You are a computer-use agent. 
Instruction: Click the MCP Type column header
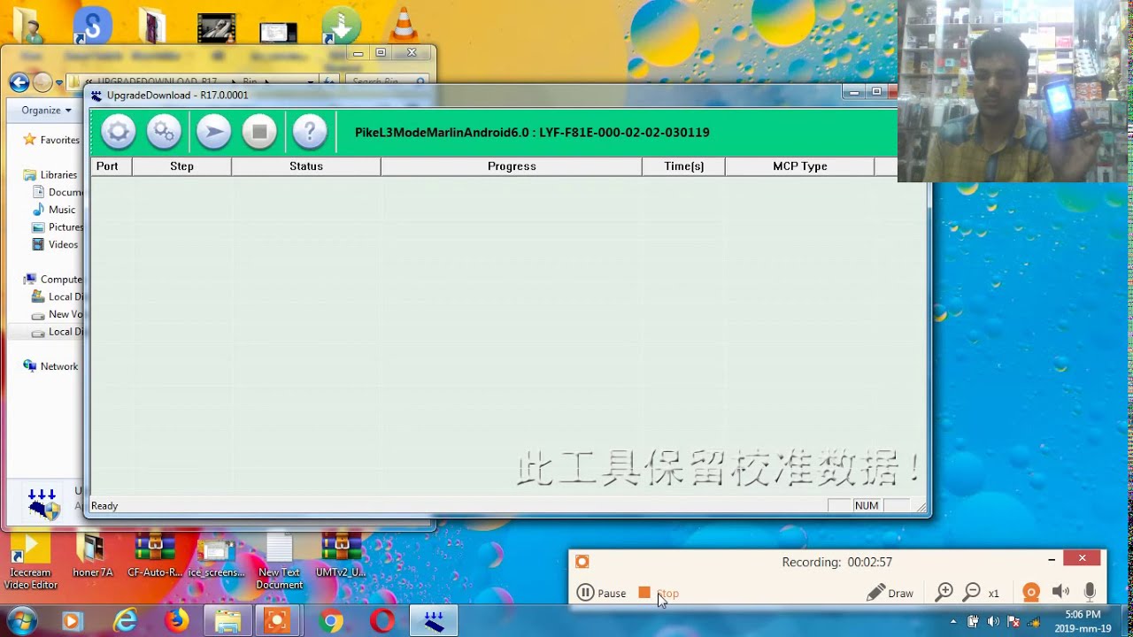799,166
